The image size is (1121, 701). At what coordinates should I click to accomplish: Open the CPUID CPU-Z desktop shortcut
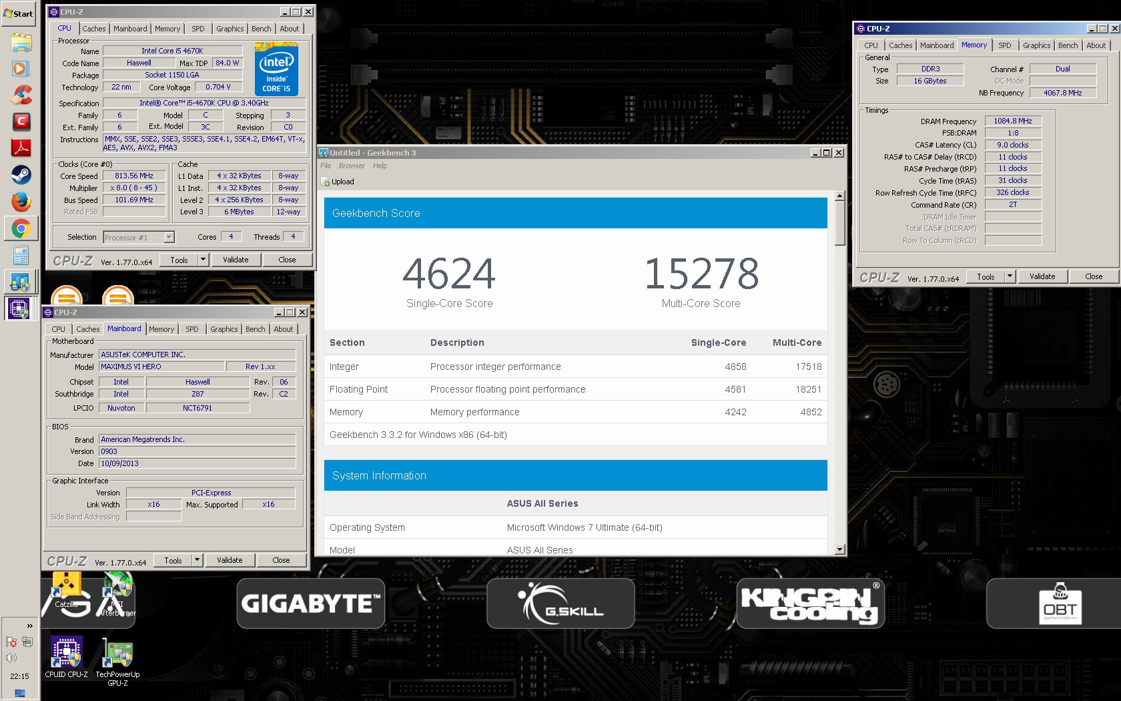67,657
